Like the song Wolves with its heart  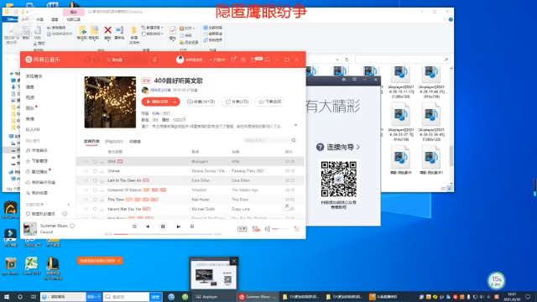point(95,171)
